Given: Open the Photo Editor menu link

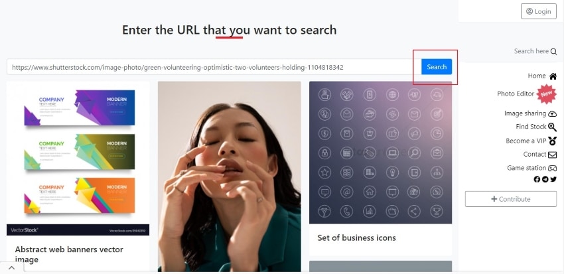Looking at the screenshot, I should click(x=516, y=94).
